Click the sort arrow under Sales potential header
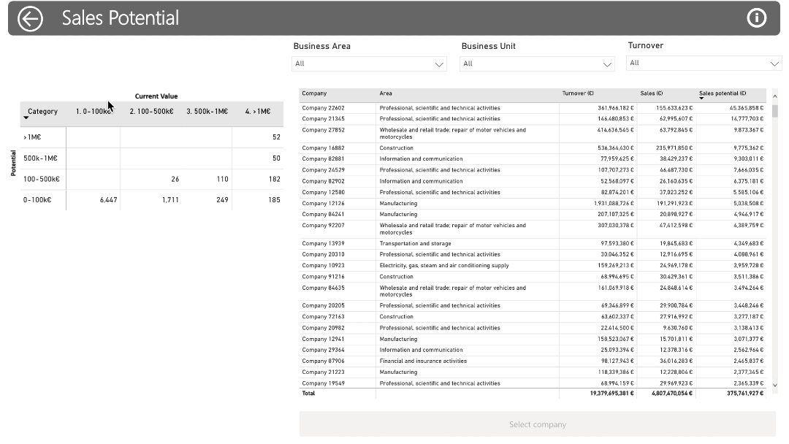789x444 pixels. pos(701,99)
